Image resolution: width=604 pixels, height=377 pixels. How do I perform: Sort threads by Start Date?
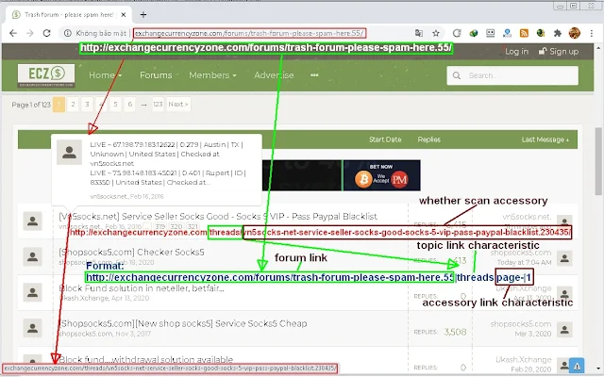385,139
